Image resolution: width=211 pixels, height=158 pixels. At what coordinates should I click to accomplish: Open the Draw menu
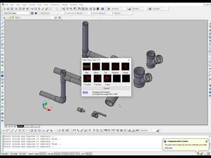pyautogui.click(x=46, y=5)
